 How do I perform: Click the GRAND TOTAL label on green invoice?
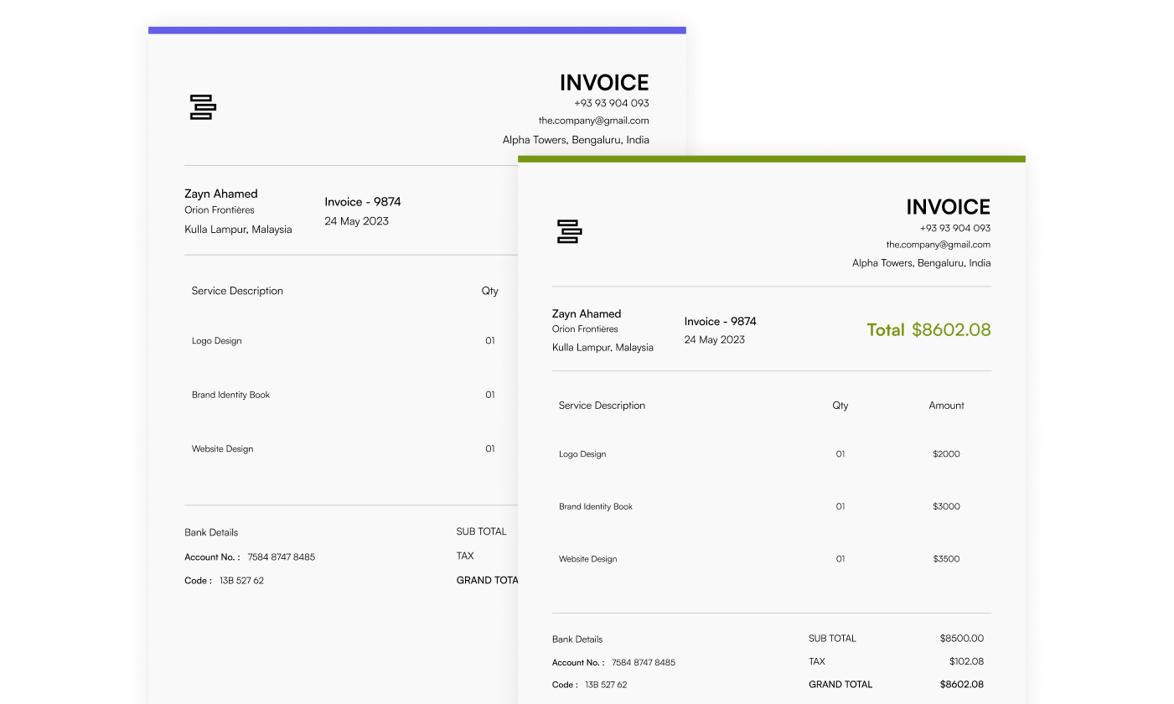pyautogui.click(x=840, y=685)
